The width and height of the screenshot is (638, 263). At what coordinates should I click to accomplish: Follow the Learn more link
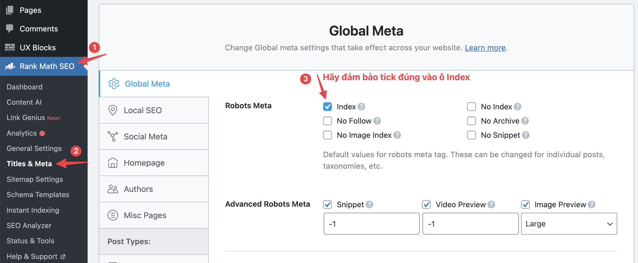[x=485, y=48]
